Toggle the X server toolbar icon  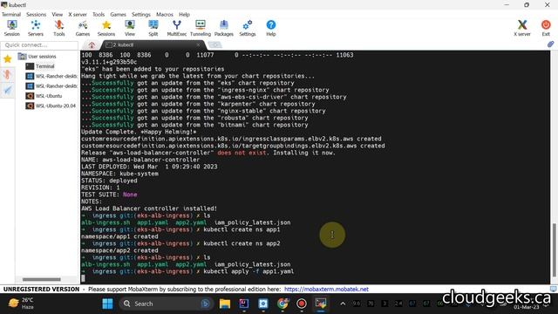(x=522, y=28)
